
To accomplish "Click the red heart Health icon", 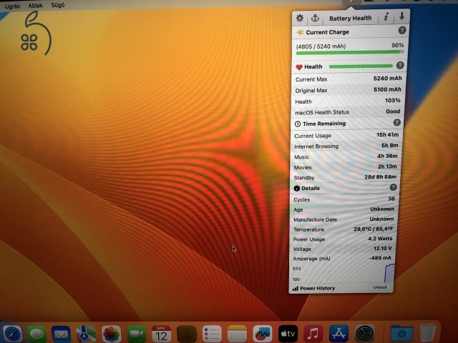I will click(299, 67).
